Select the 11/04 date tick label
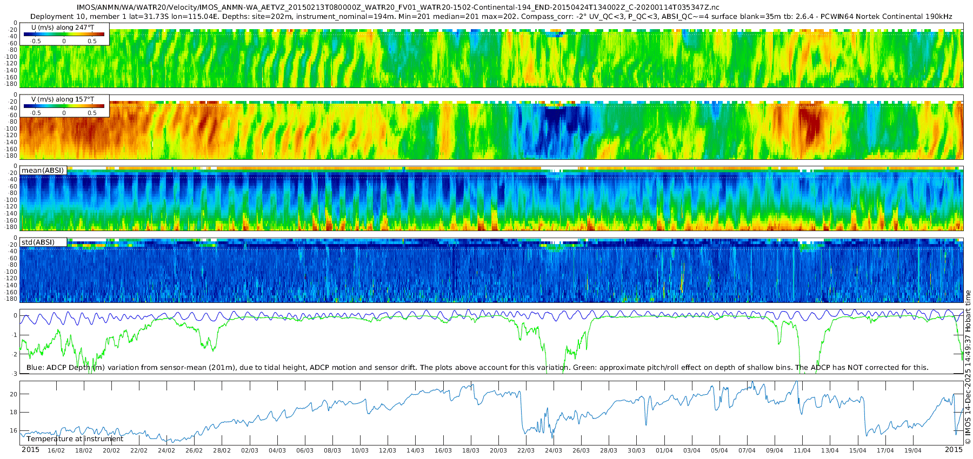The image size is (973, 459). tap(802, 450)
